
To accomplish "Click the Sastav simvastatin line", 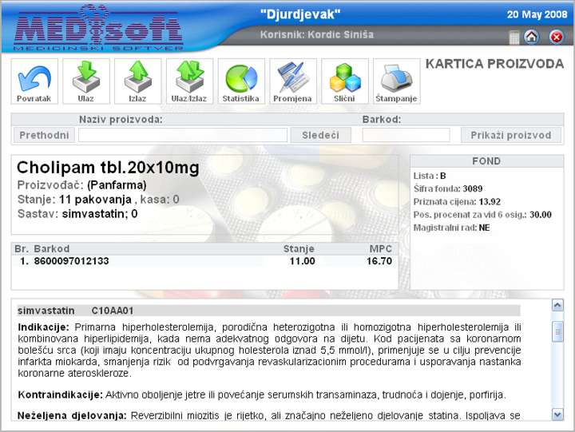I will coord(77,214).
